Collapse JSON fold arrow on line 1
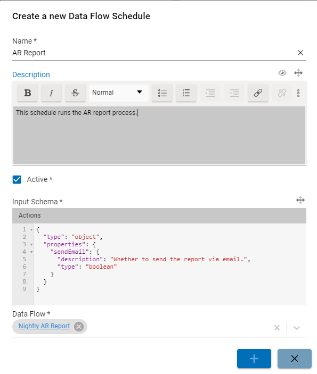 coord(31,230)
